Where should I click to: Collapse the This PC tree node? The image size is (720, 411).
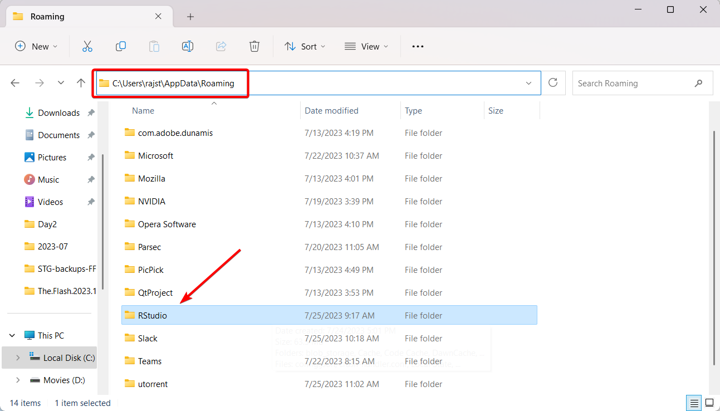12,335
